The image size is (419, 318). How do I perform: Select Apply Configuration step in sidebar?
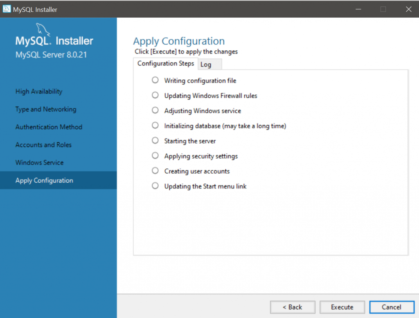point(58,181)
